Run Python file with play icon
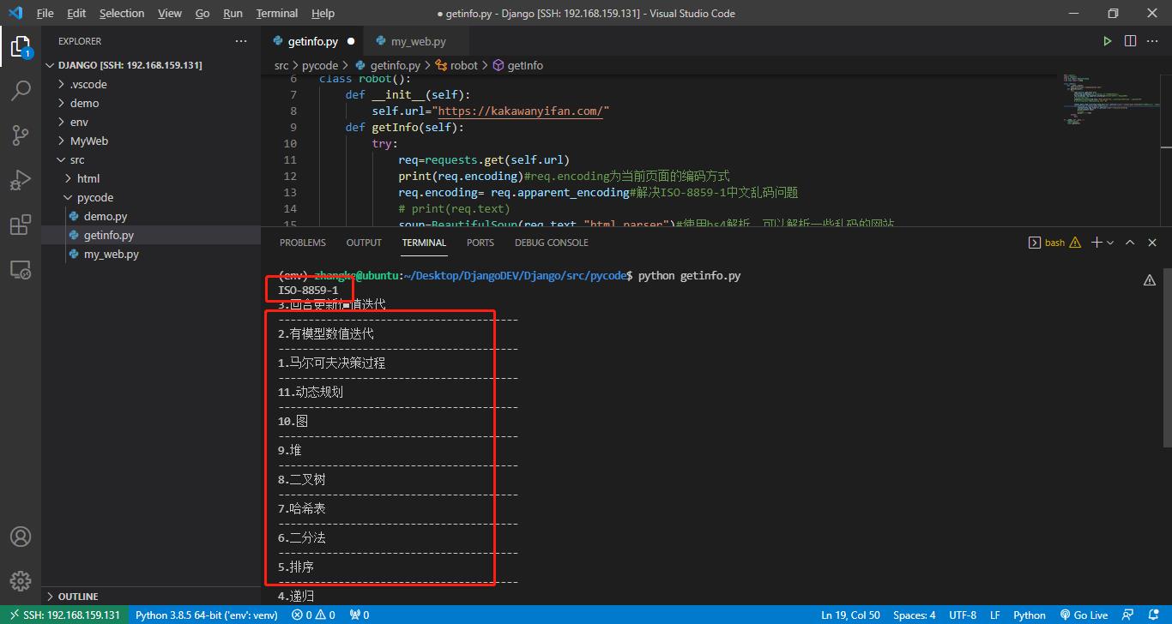1172x624 pixels. click(x=1108, y=41)
